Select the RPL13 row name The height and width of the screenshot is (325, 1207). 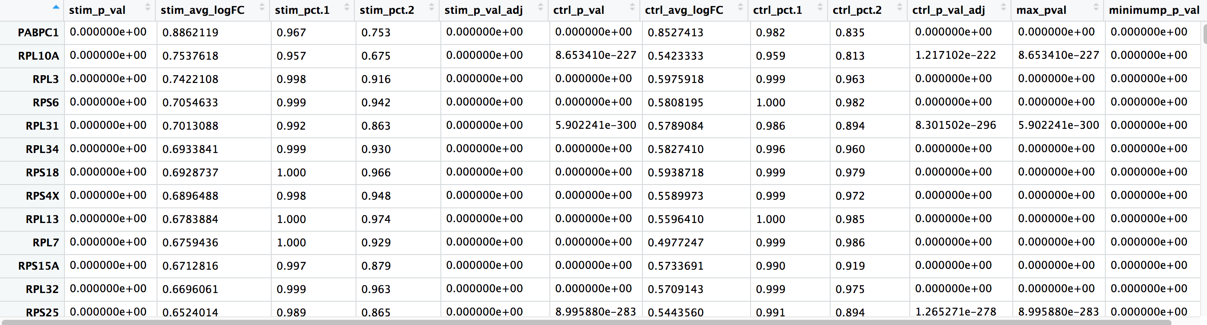click(42, 219)
